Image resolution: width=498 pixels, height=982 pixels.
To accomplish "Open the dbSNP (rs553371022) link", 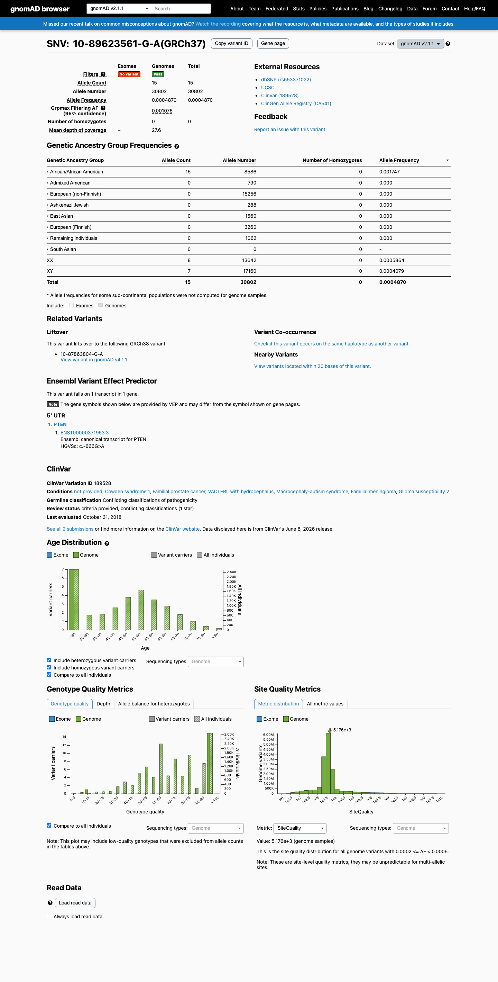I will click(286, 80).
